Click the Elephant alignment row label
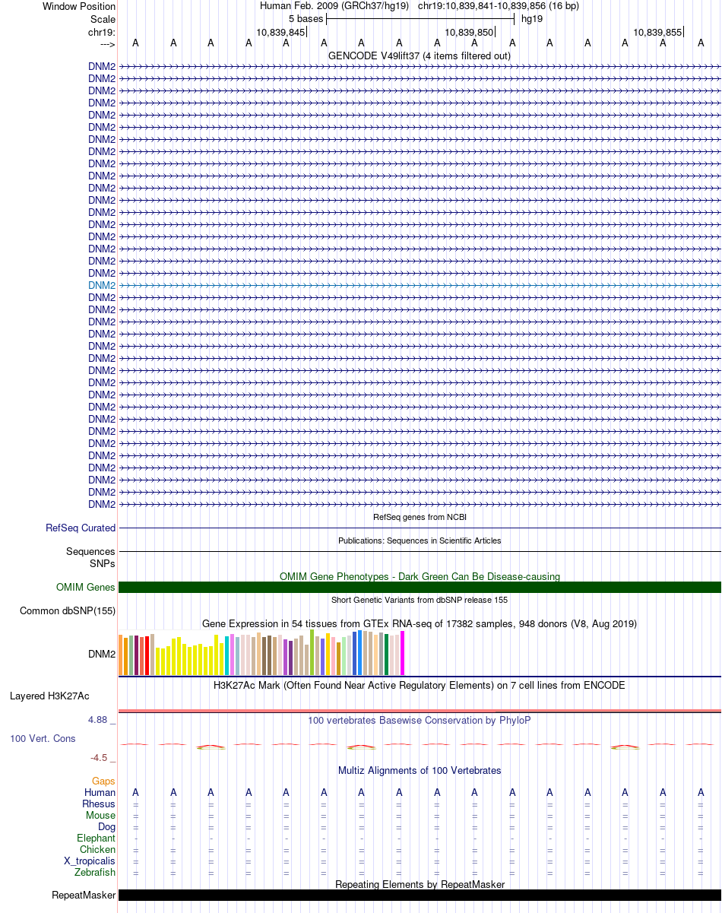 (x=97, y=838)
